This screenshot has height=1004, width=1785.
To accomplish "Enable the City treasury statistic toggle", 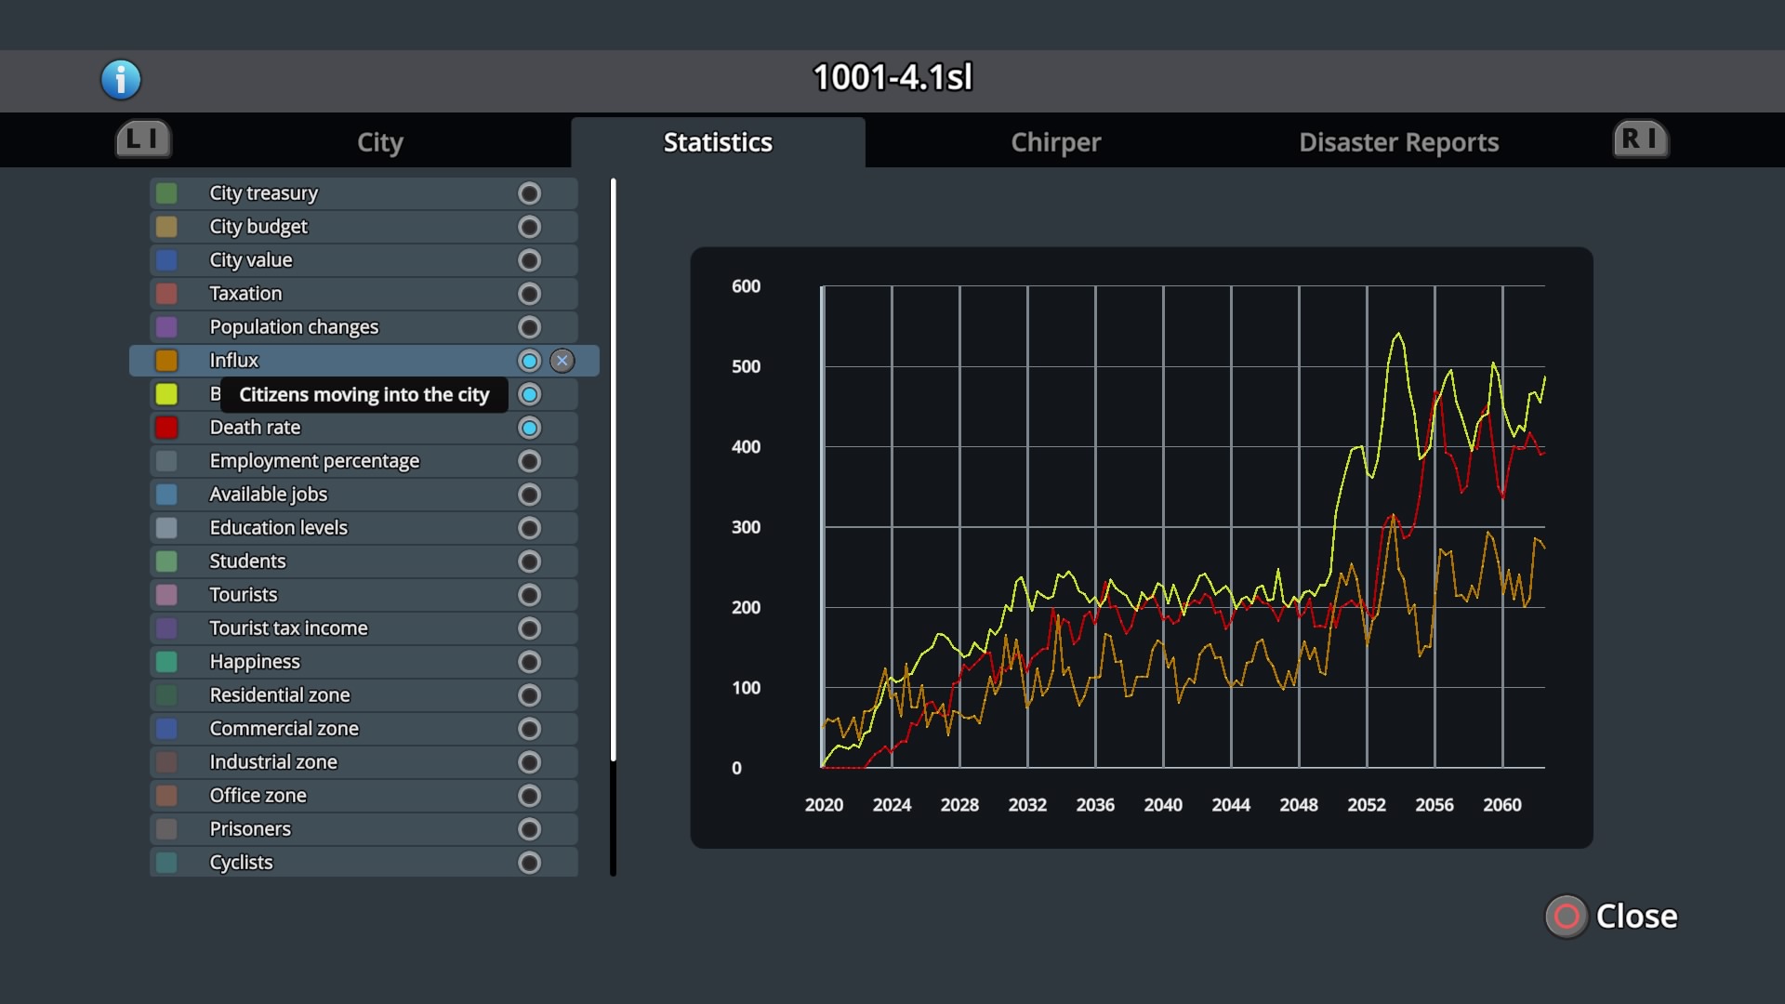I will 529,193.
